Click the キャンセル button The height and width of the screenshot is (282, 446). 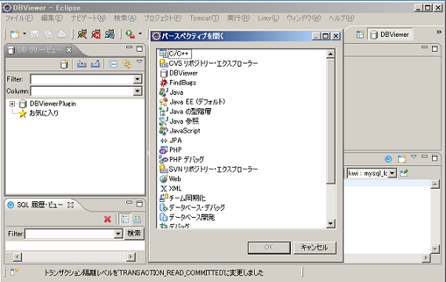(x=314, y=248)
